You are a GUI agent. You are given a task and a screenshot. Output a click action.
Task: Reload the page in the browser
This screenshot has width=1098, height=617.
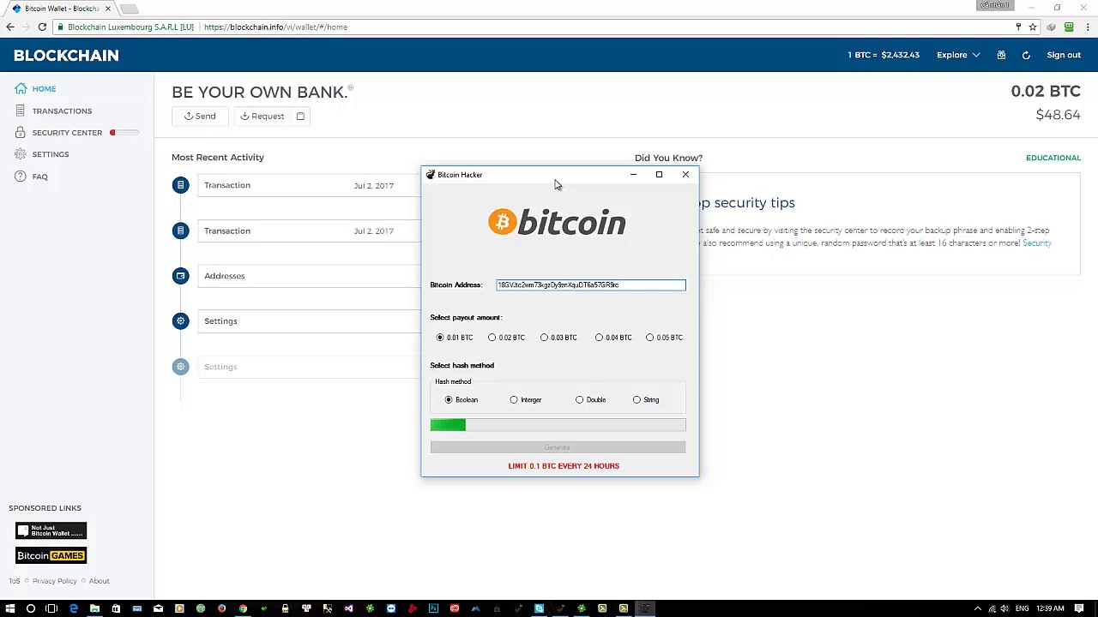42,27
